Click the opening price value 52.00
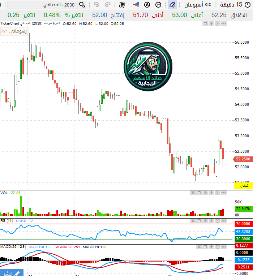The image size is (253, 276). [100, 15]
